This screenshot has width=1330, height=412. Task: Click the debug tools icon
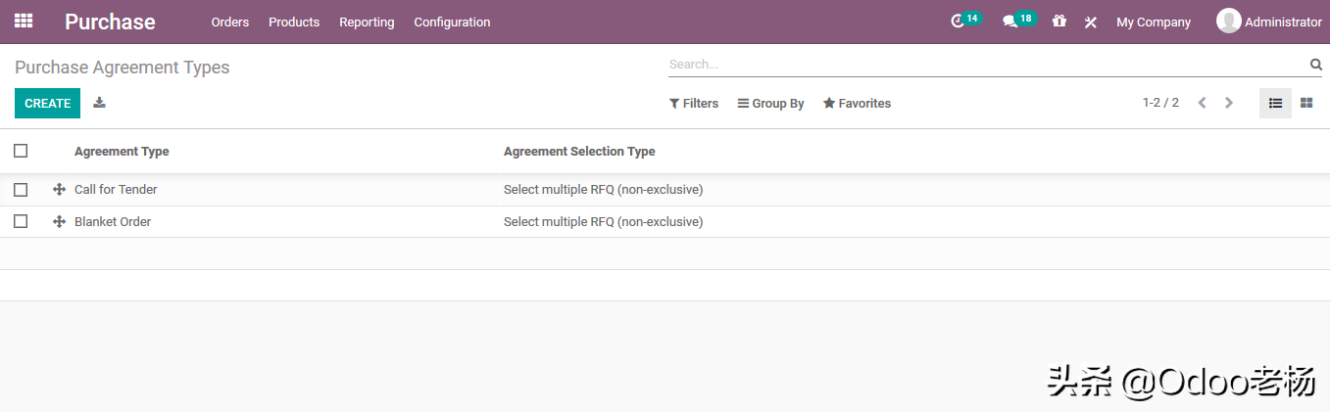1090,22
